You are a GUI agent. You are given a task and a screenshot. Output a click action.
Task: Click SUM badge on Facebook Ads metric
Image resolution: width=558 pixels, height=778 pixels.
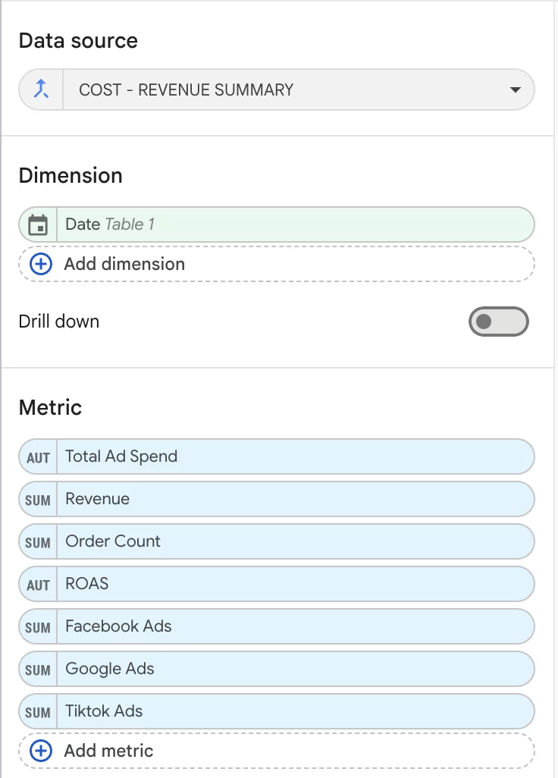tap(38, 626)
